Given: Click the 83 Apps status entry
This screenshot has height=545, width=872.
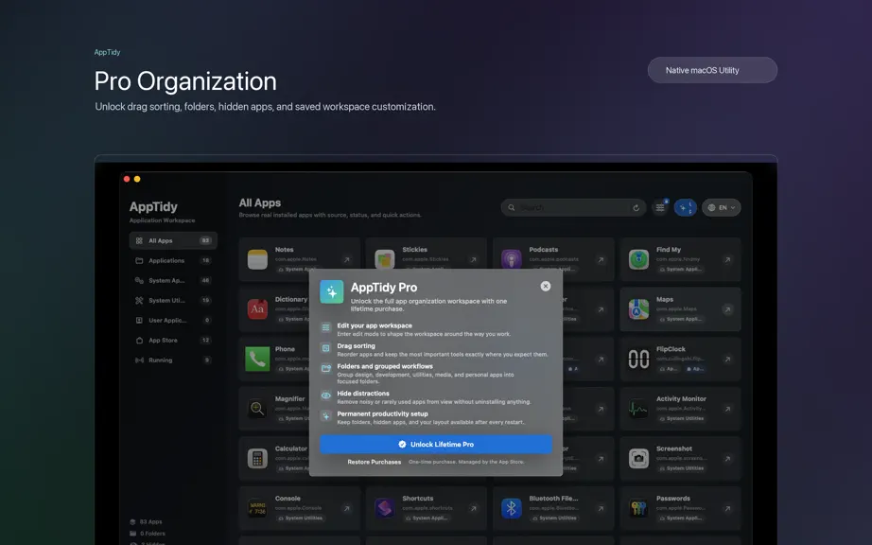Looking at the screenshot, I should coord(147,521).
